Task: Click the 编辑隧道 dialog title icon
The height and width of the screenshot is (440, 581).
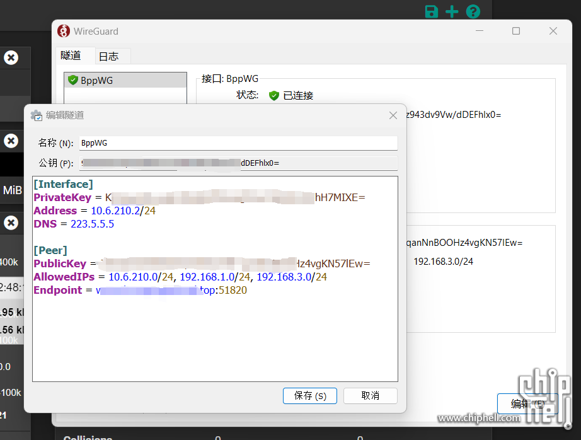Action: click(37, 115)
